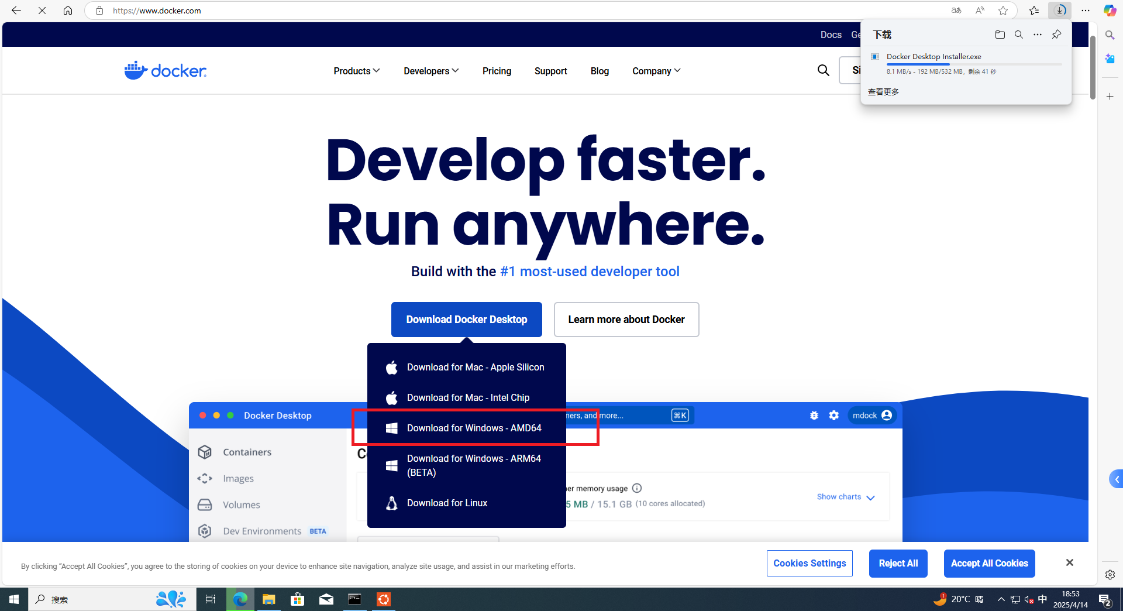Open File Explorer from taskbar
Viewport: 1123px width, 611px height.
point(268,599)
